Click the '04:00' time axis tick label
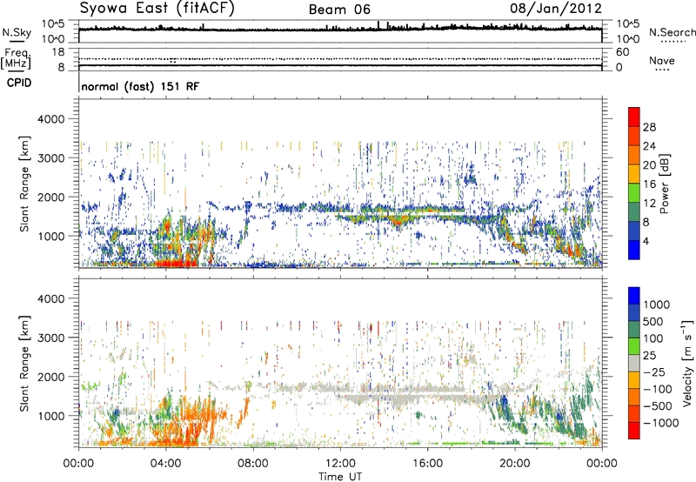Screen dimensions: 696x482 click(165, 464)
